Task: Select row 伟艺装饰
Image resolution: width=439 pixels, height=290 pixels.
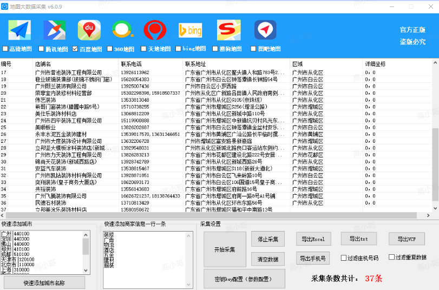Action: [215, 100]
